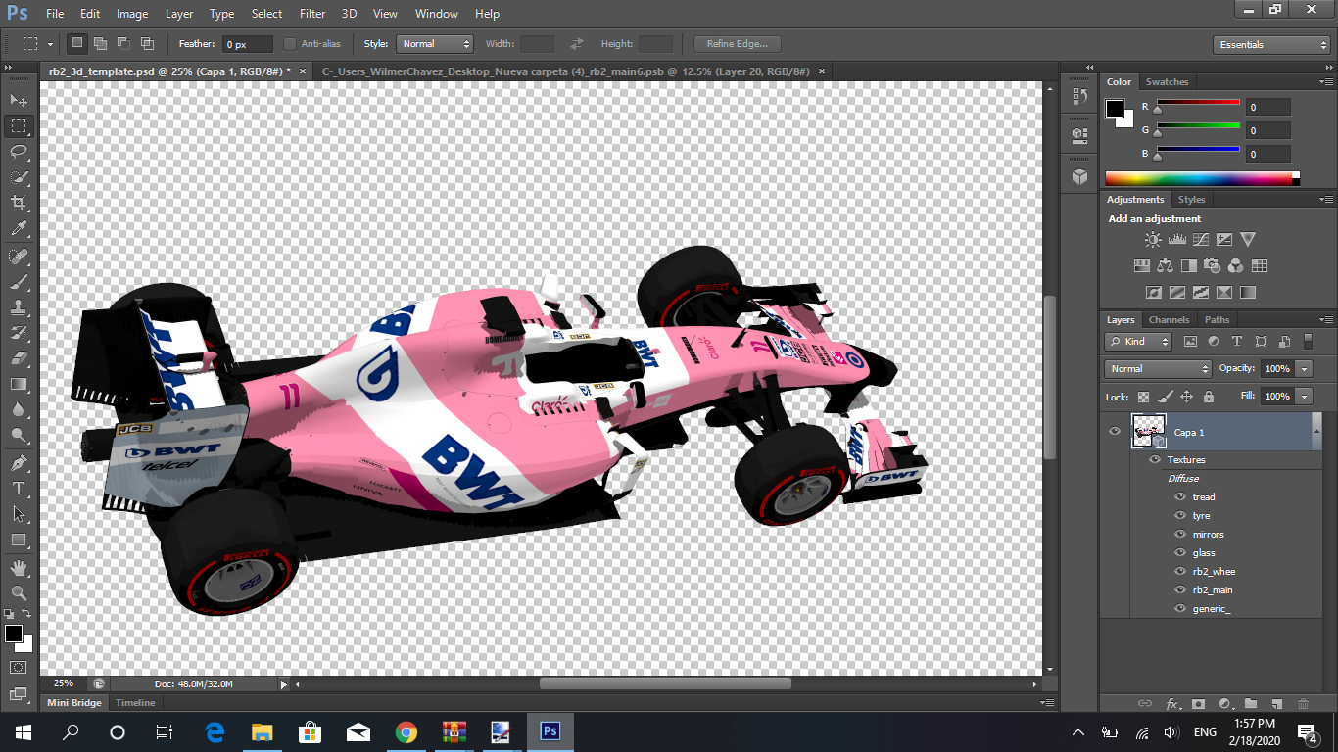The height and width of the screenshot is (752, 1338).
Task: Open the Normal blend mode dropdown
Action: [x=1158, y=368]
